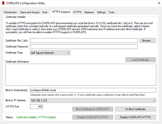This screenshot has height=124, width=162.
Task: Click the 'Certificate Password' label
Action: 17,46
